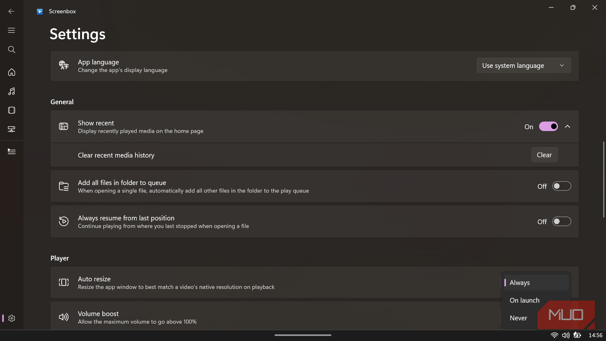
Task: Click the Auto resize icon
Action: coord(64,282)
